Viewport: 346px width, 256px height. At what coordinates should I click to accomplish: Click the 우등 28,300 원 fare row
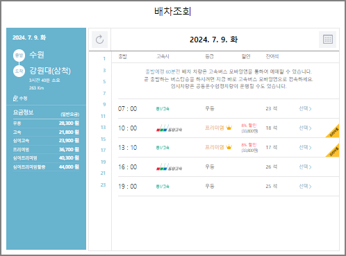click(x=46, y=123)
